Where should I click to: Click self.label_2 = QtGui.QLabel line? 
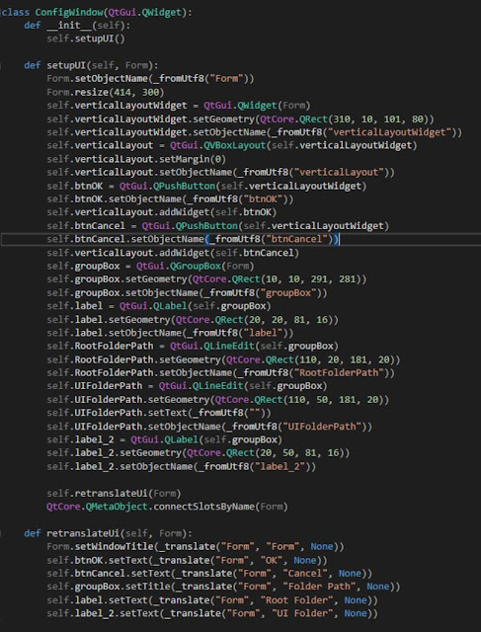pos(165,439)
